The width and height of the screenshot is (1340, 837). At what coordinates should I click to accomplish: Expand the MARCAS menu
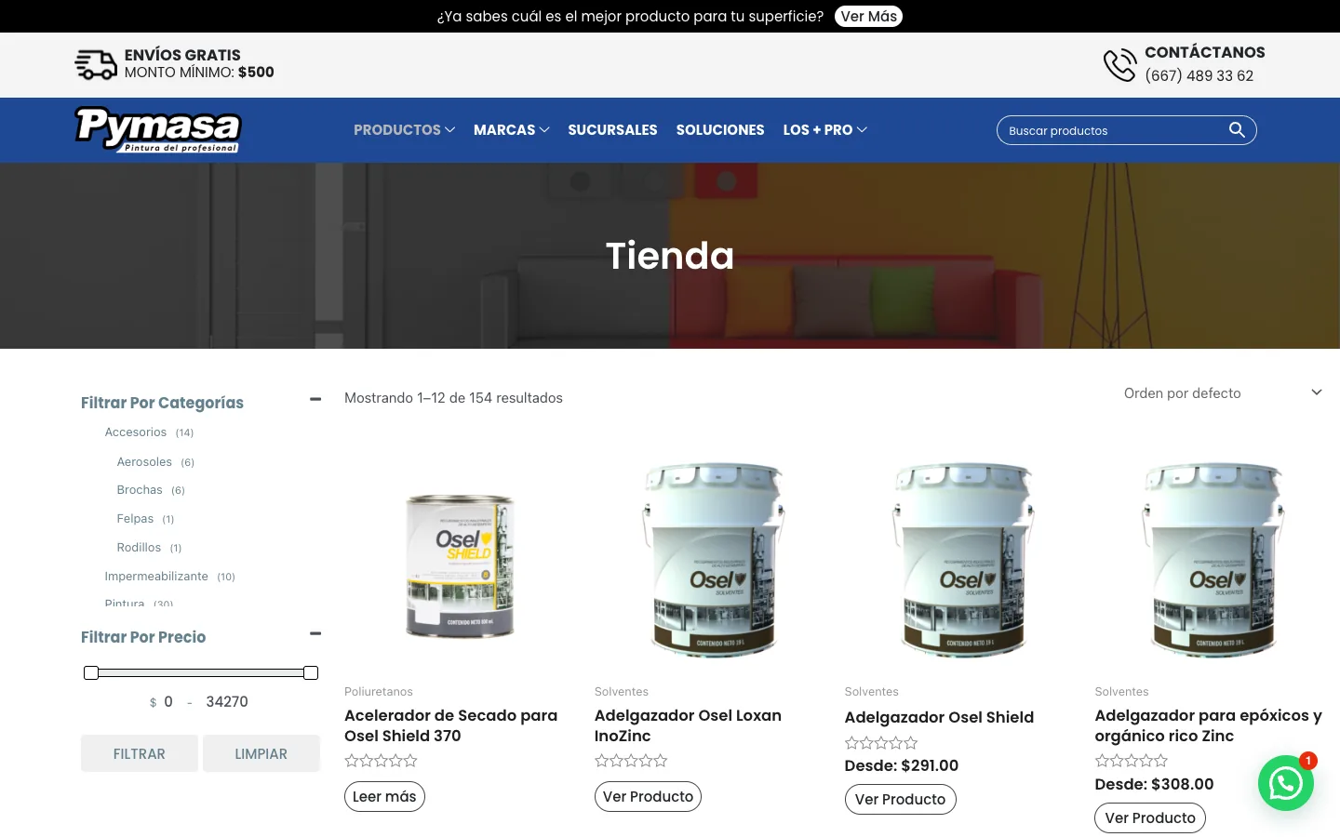click(511, 130)
